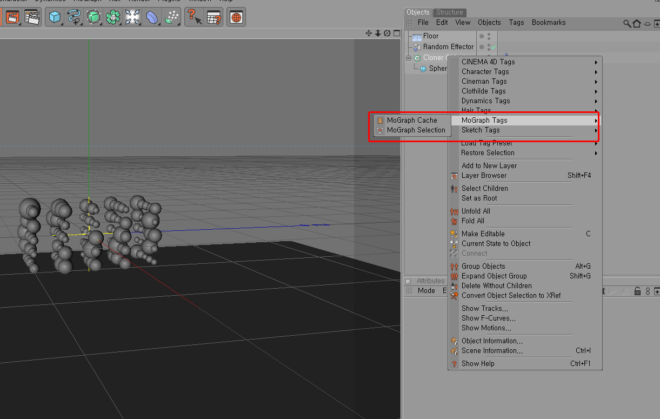Click the Attributes manager new window plus icon
This screenshot has width=660, height=419.
point(656,291)
